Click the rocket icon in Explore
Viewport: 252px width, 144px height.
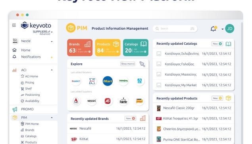142,64
